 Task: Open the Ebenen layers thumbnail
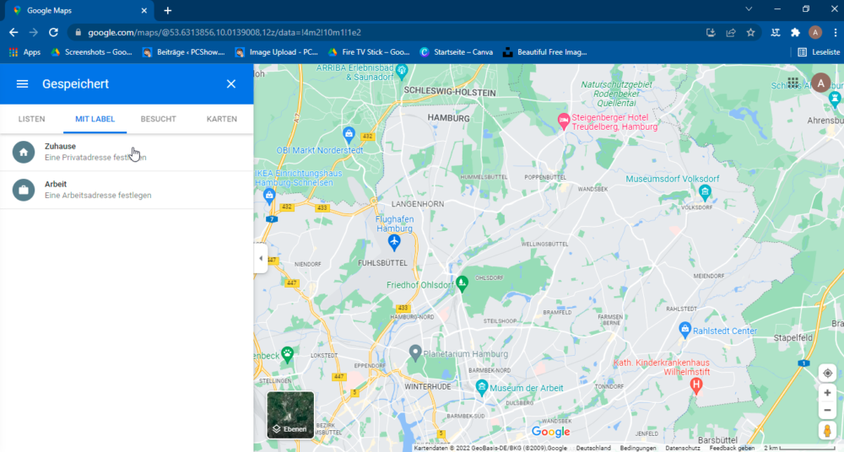coord(290,415)
